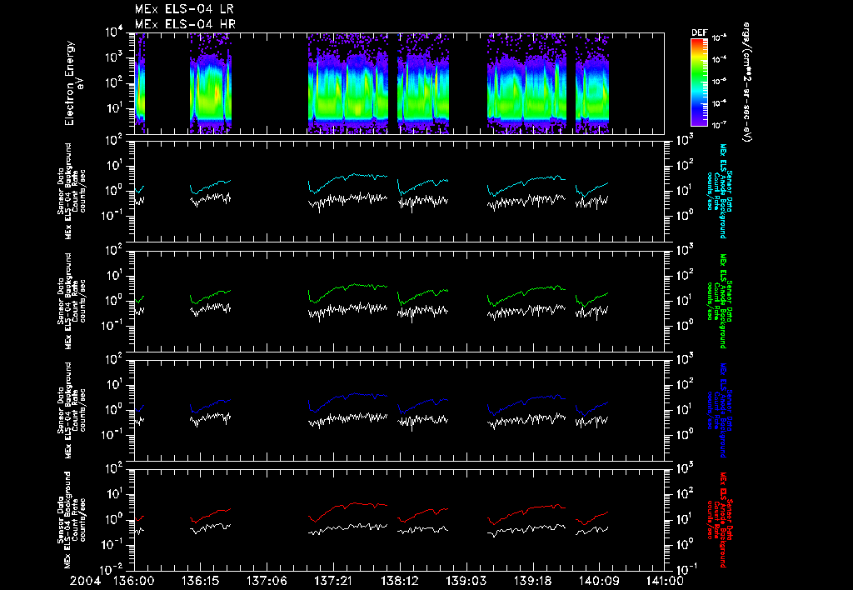Click the 'MEx ELS-04 LR' title line
The width and height of the screenshot is (853, 590).
(x=184, y=9)
